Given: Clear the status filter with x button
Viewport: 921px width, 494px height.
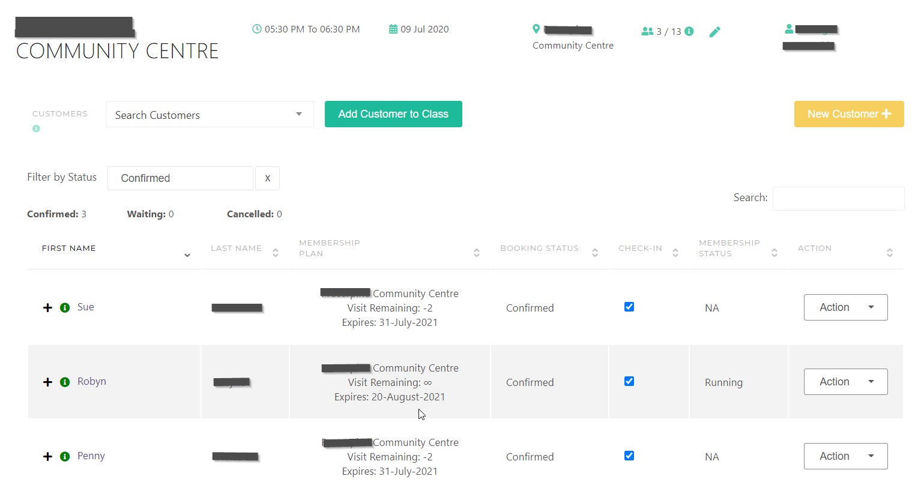Looking at the screenshot, I should point(267,178).
